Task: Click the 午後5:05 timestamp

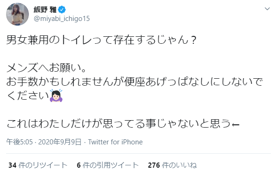Action: point(20,142)
